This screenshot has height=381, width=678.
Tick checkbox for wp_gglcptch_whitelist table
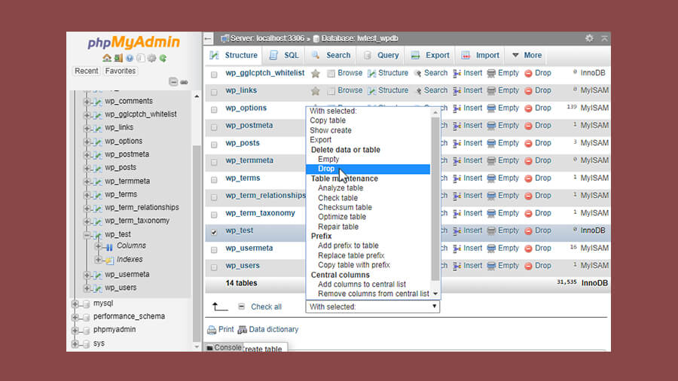point(214,75)
